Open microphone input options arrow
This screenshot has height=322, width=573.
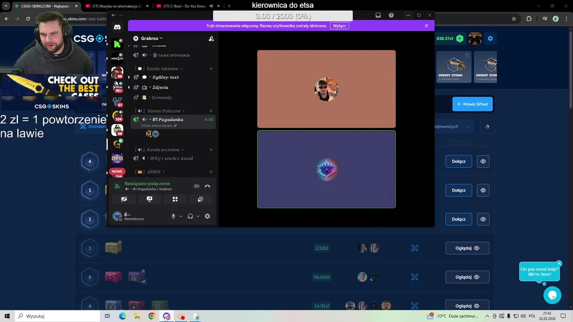pos(181,216)
